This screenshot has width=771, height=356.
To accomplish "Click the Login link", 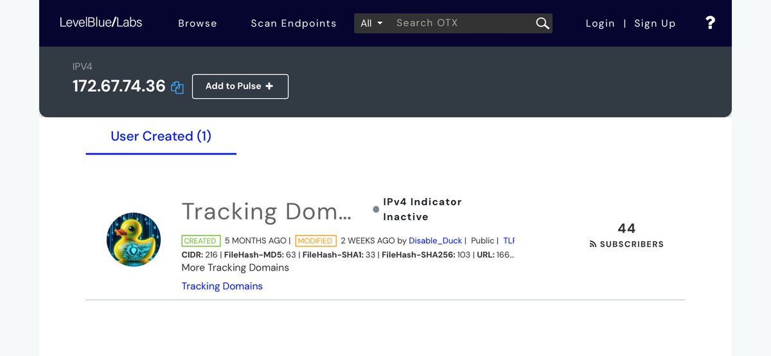I will pos(600,23).
